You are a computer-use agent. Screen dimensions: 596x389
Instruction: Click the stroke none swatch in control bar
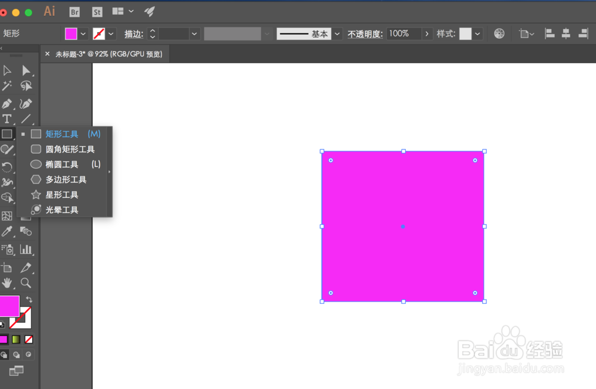99,34
